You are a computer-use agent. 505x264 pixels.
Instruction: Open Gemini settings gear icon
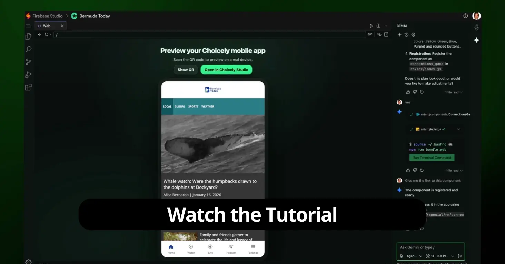[x=413, y=34]
